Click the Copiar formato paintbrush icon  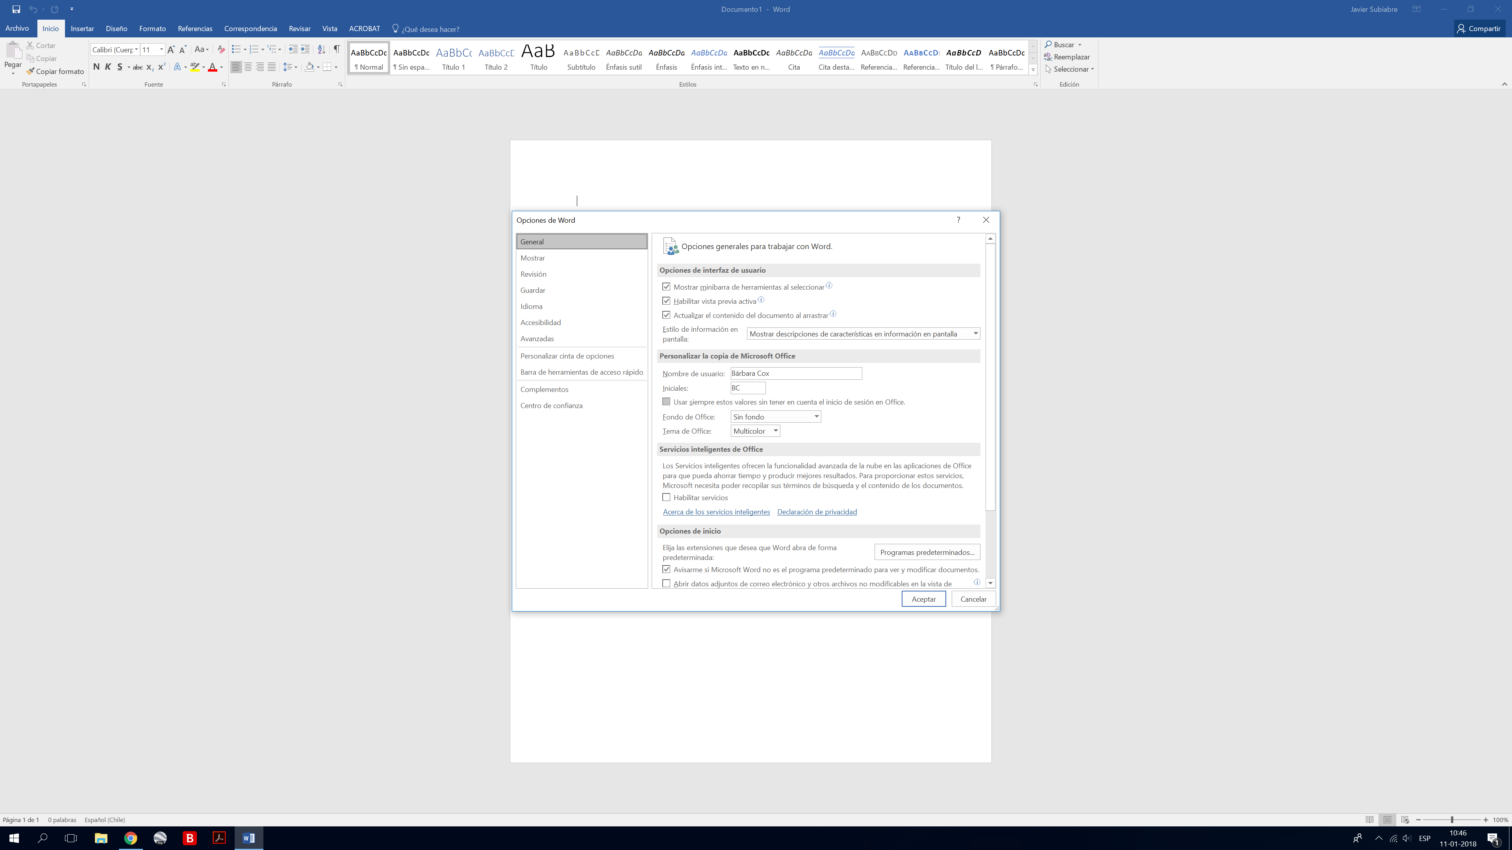click(31, 72)
